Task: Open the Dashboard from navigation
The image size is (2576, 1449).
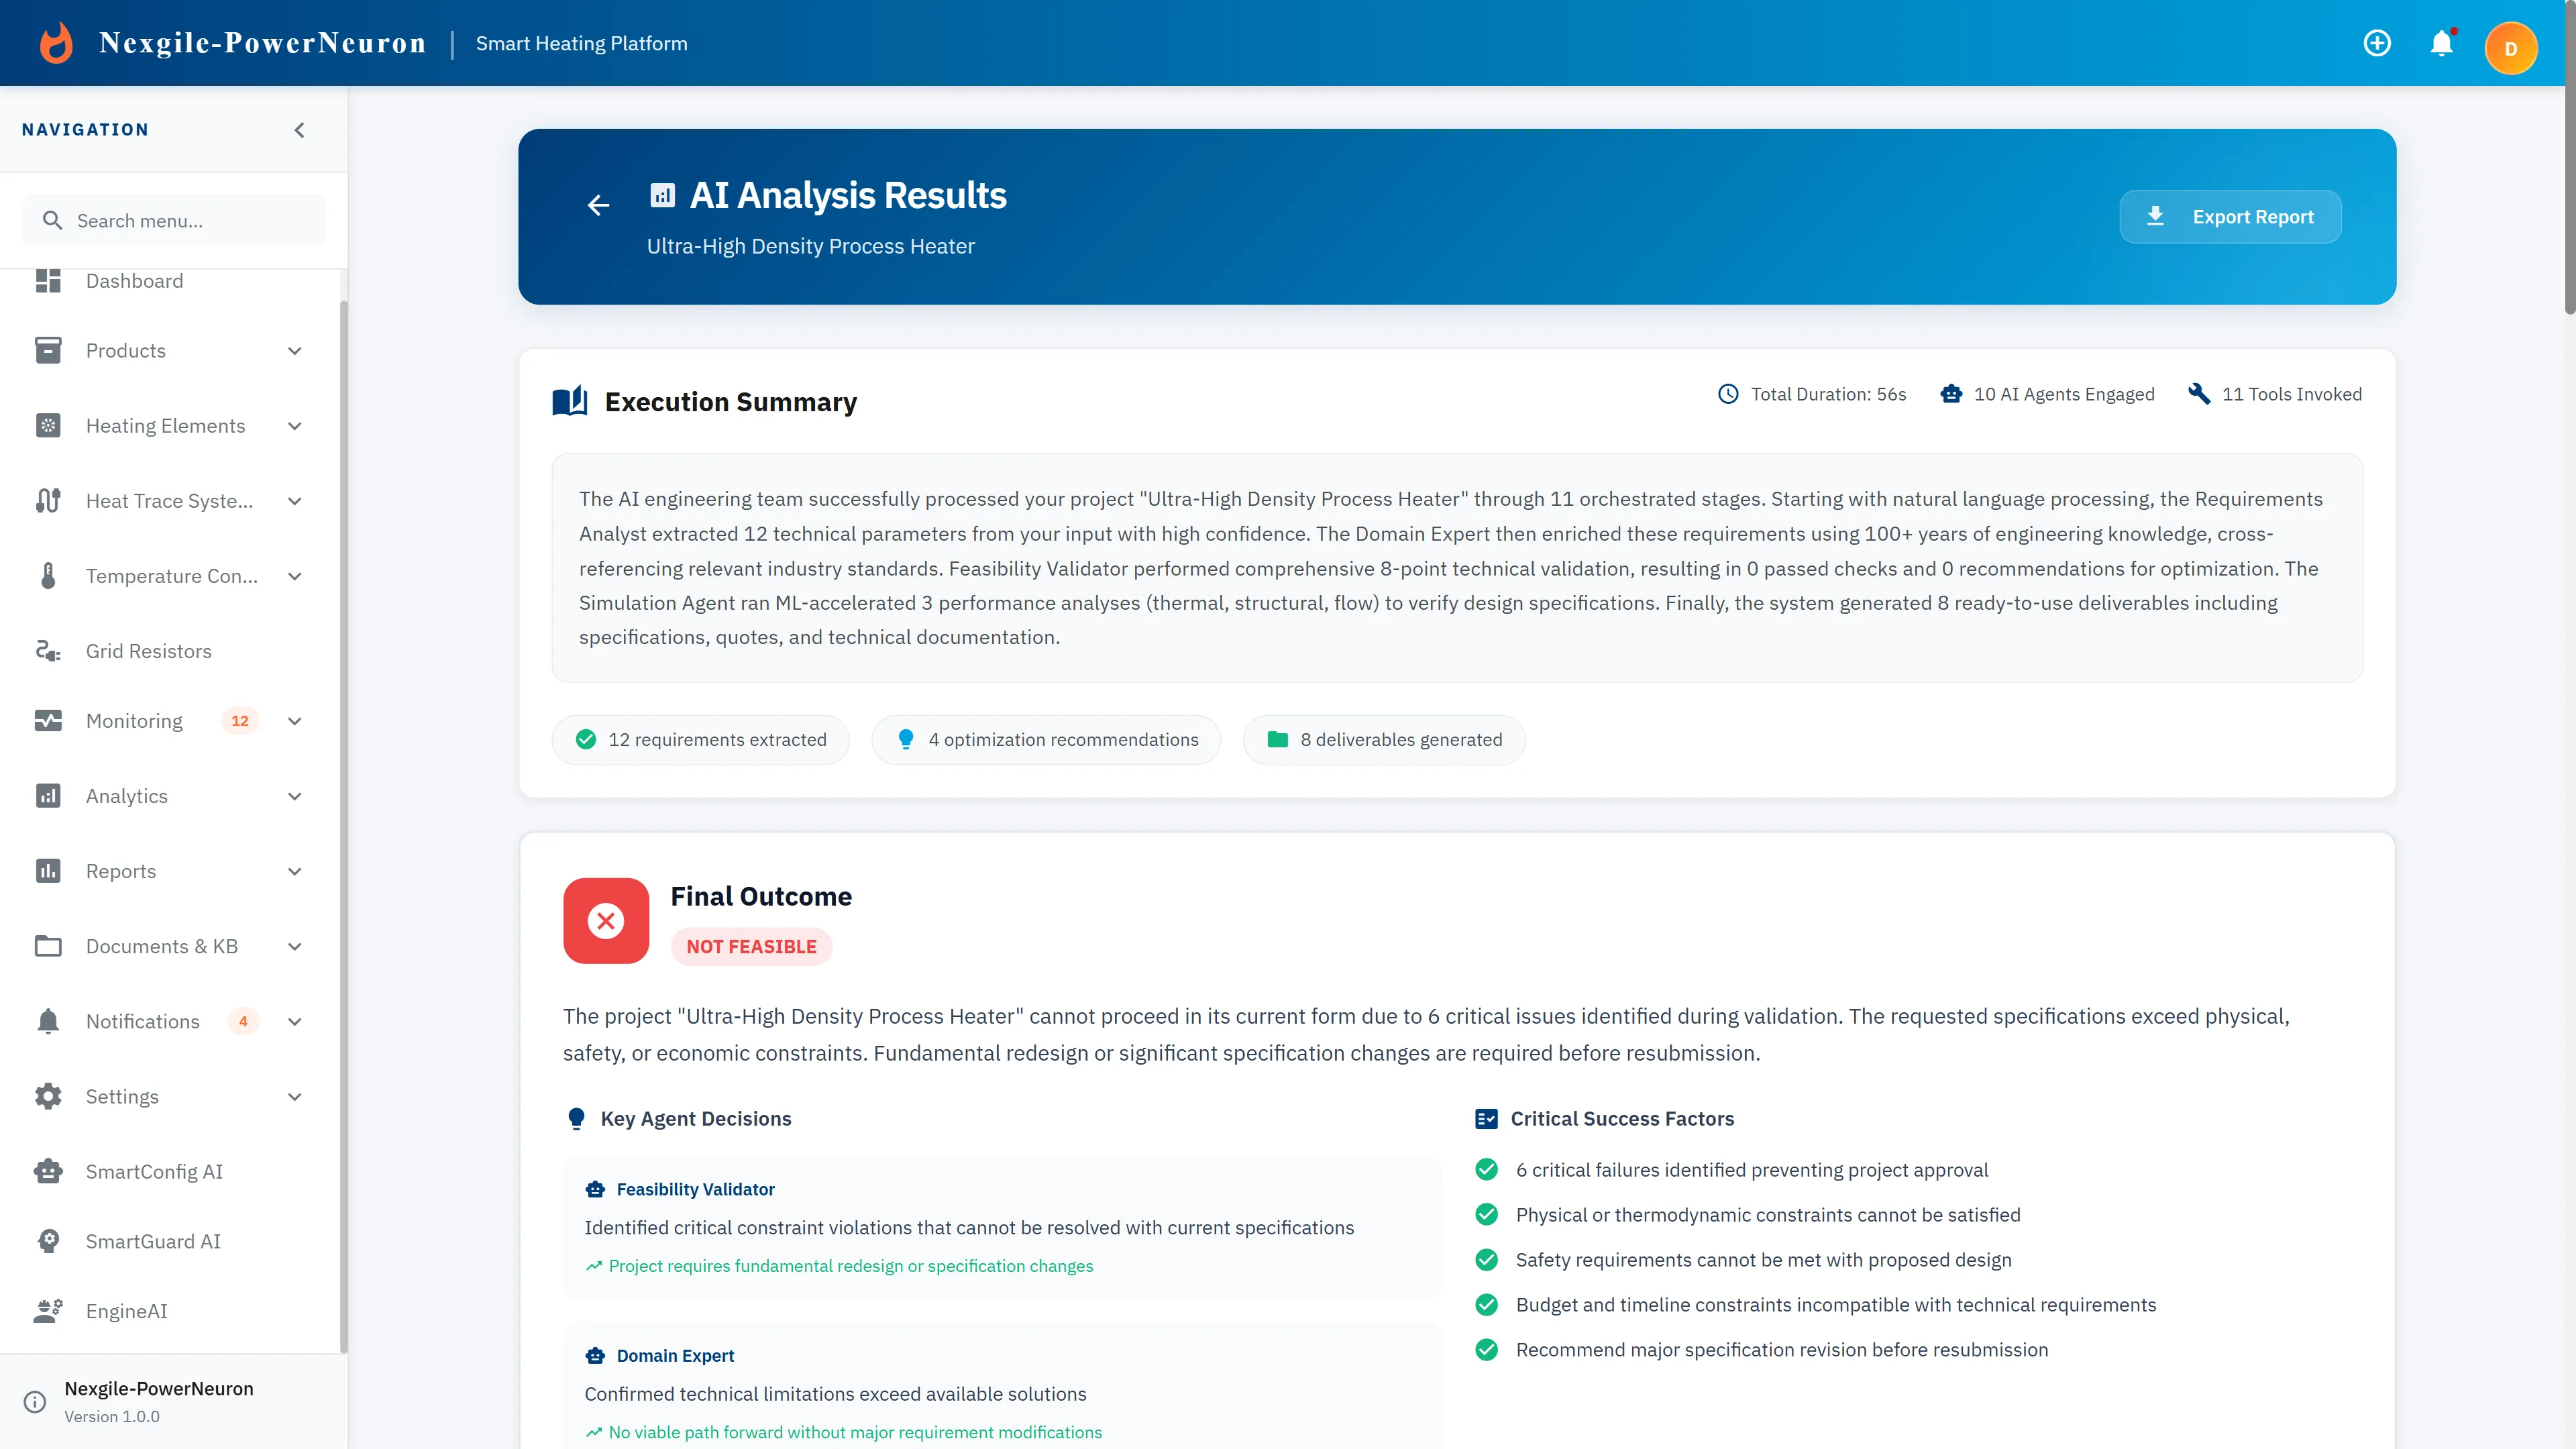Action: (x=135, y=281)
